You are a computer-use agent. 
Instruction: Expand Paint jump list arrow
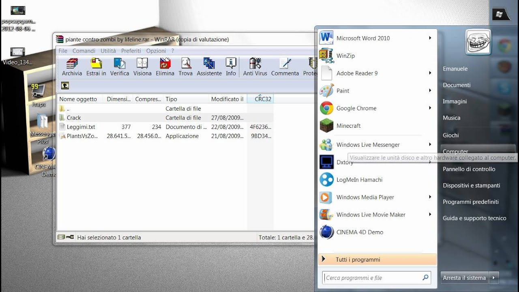[x=430, y=90]
